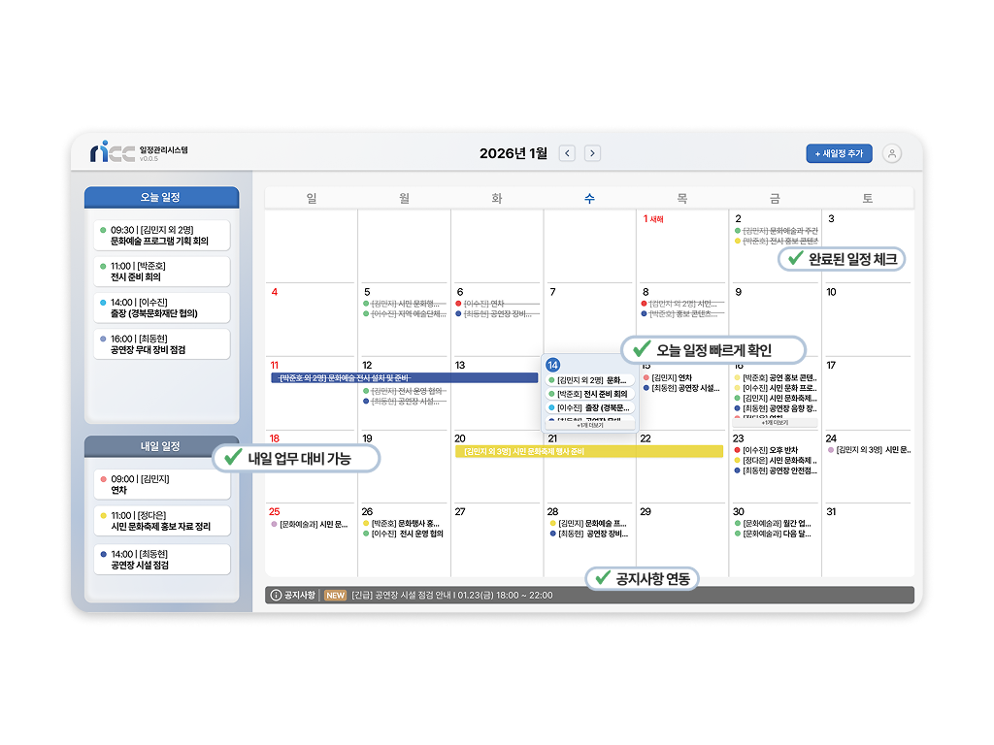
Task: Open [문화예술과] 다음 달 event on 30th
Action: pos(774,534)
